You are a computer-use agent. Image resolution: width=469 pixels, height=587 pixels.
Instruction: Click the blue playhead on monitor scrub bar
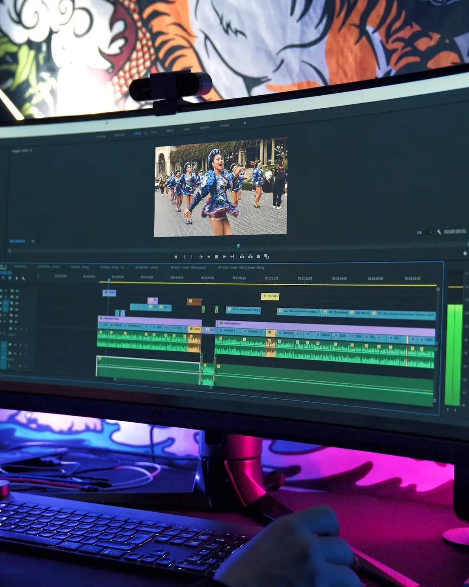238,246
